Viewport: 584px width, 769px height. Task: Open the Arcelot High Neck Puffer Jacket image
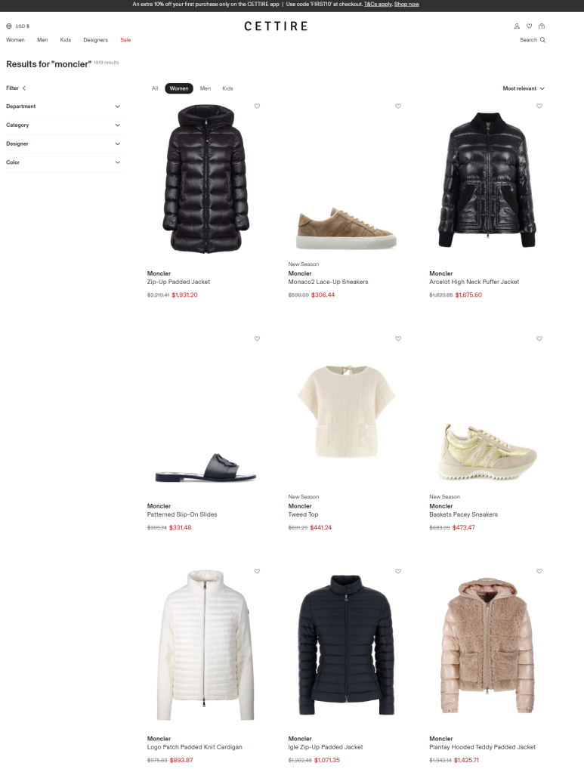click(487, 180)
